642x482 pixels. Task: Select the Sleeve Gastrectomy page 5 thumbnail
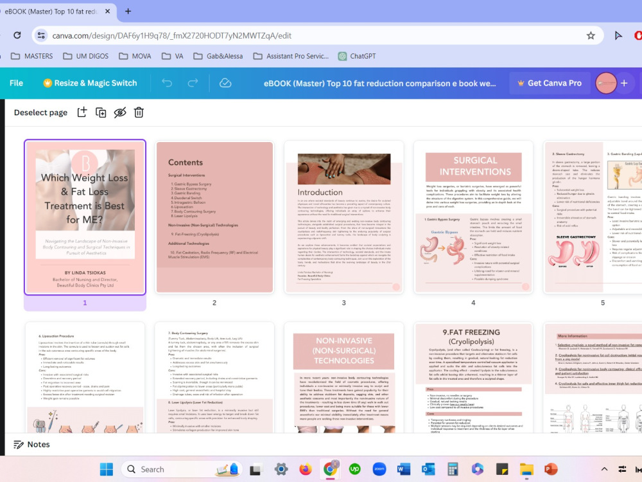pyautogui.click(x=593, y=217)
